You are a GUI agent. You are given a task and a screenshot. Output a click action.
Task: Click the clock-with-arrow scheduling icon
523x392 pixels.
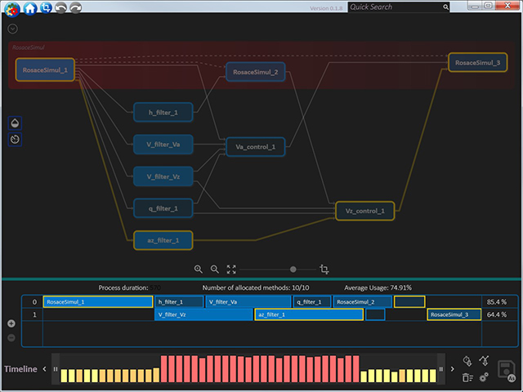pos(467,361)
